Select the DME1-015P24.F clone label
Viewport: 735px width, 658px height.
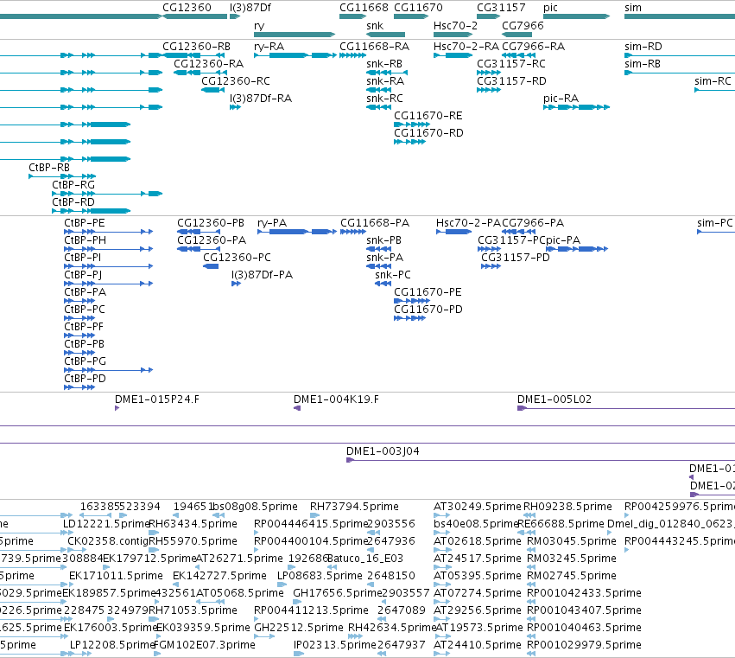click(x=157, y=399)
